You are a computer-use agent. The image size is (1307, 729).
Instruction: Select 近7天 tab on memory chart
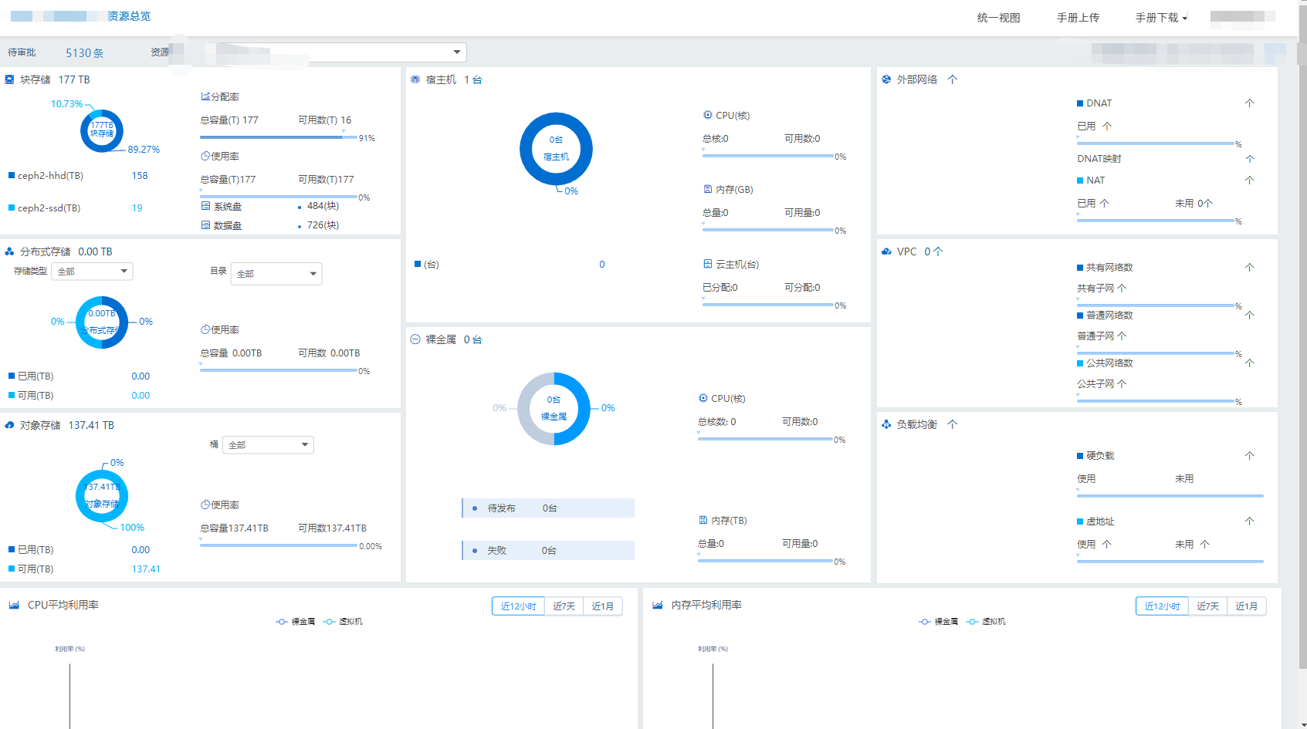(1208, 606)
